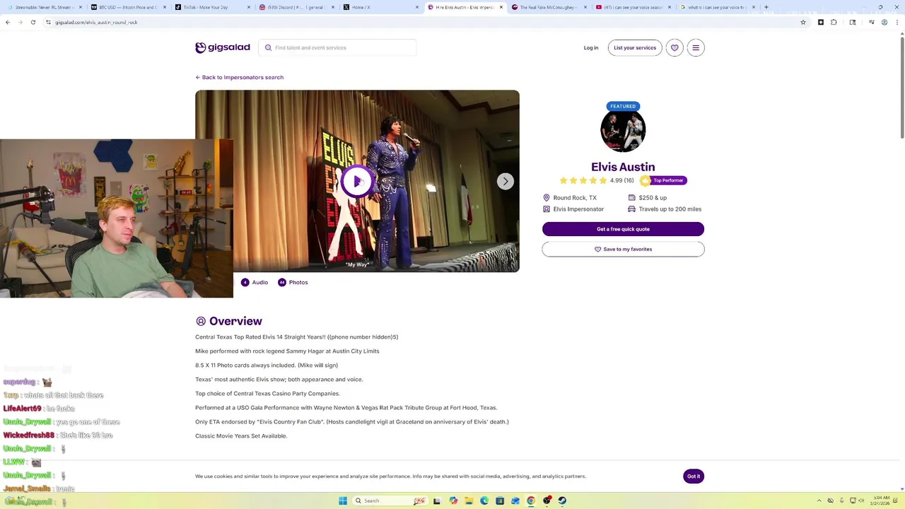
Task: Open the 4.99 (16) star rating reviews
Action: tap(596, 180)
